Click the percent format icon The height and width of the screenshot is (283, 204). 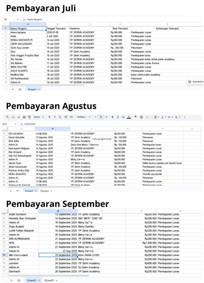coord(55,117)
